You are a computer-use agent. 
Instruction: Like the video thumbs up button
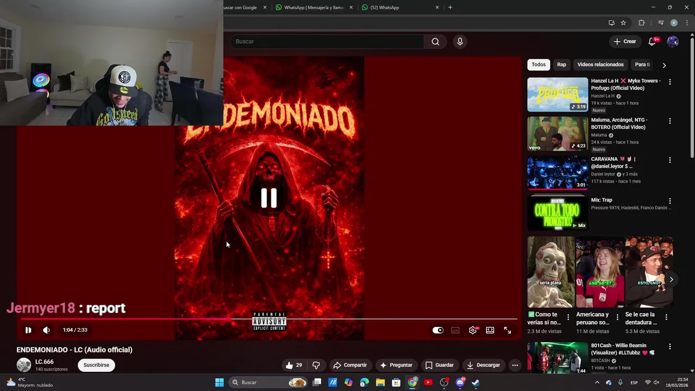click(294, 365)
